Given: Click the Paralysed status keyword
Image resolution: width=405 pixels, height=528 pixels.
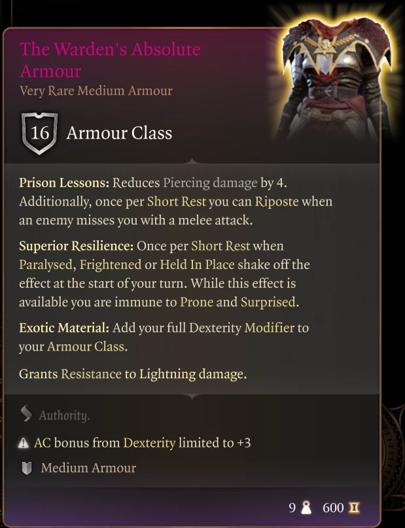Looking at the screenshot, I should pos(46,265).
